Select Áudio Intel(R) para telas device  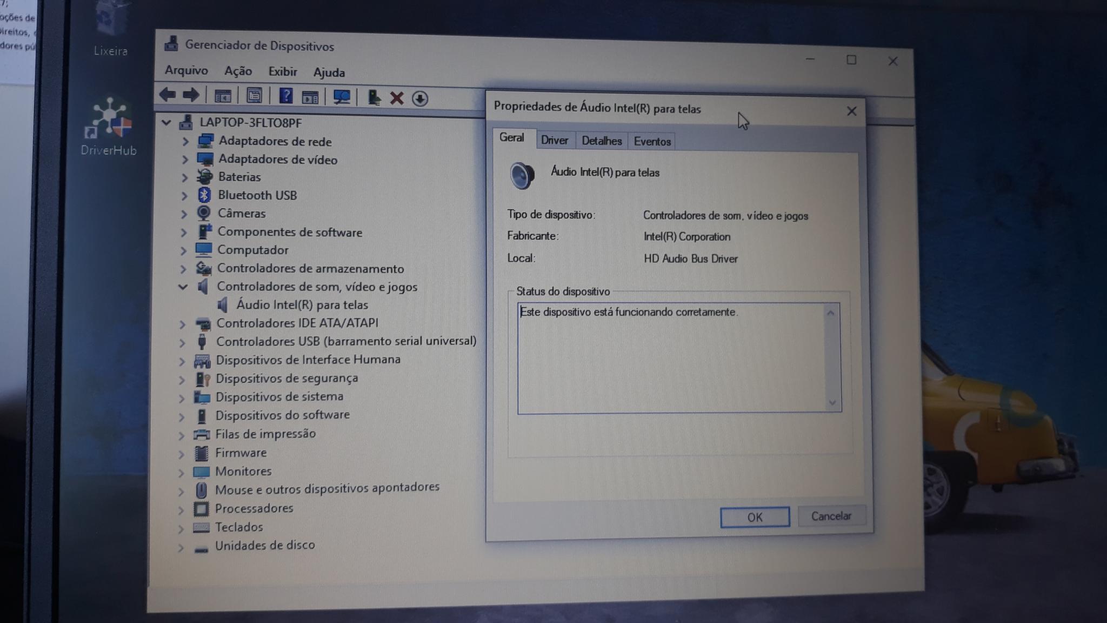302,305
